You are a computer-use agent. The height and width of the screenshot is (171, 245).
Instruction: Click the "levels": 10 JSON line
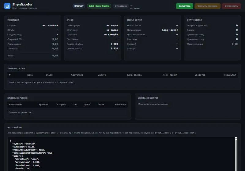[22, 168]
